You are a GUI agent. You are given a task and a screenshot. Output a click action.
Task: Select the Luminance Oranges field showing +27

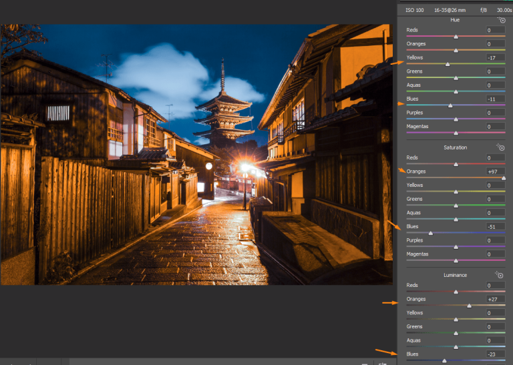pos(496,299)
